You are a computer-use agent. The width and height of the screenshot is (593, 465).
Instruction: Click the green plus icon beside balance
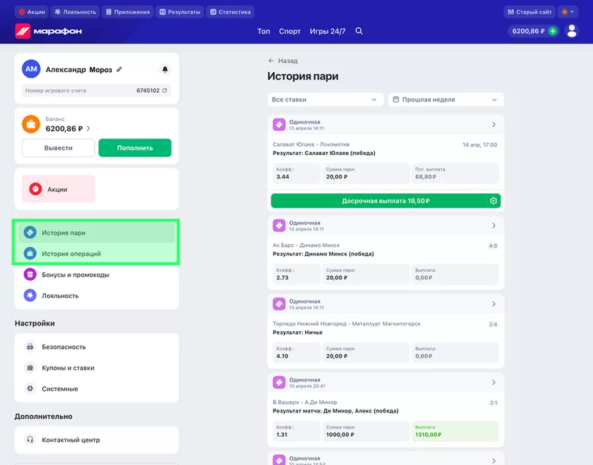tap(552, 31)
